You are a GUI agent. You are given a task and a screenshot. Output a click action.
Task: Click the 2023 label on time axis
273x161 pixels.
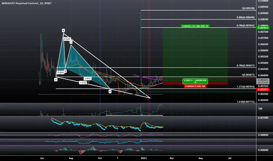[144, 158]
